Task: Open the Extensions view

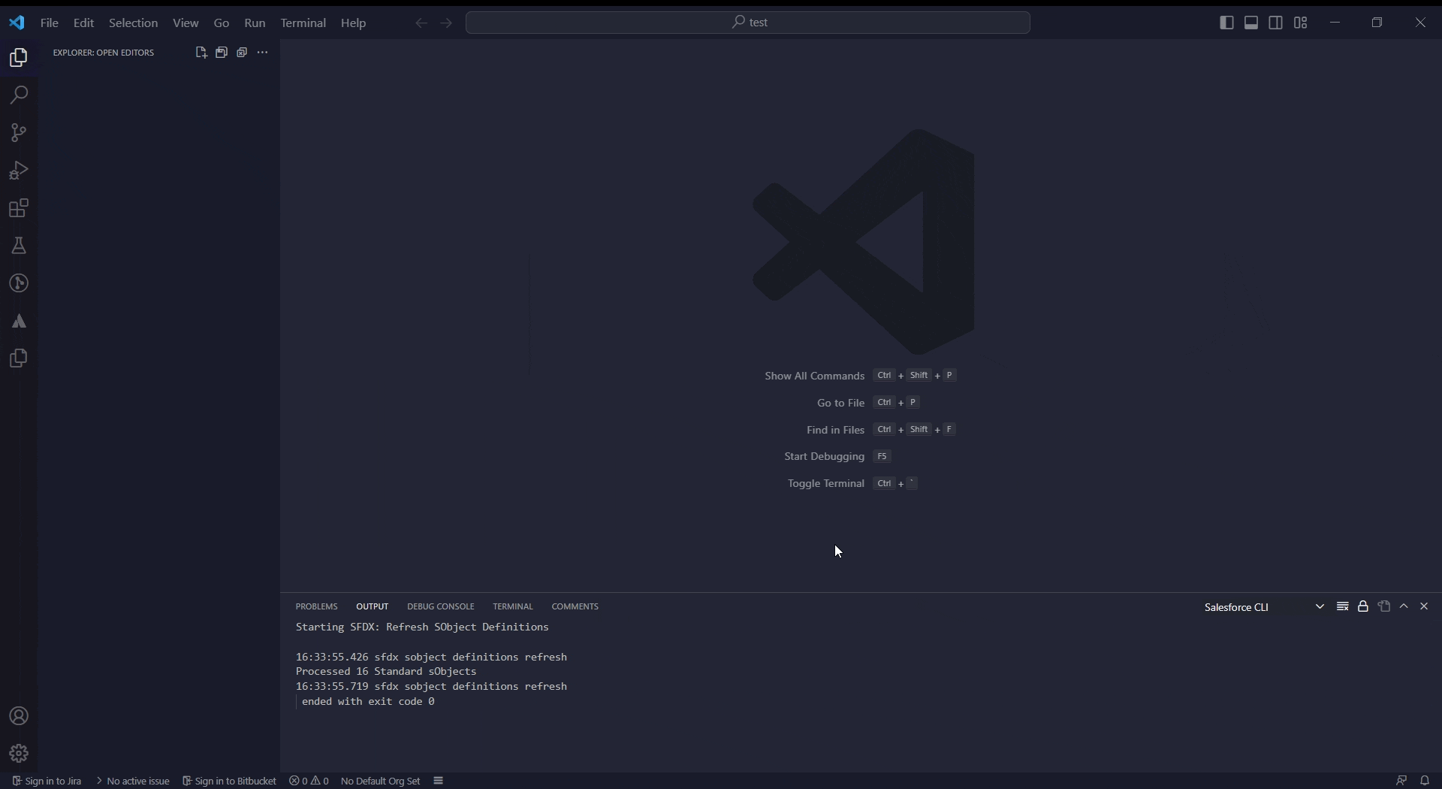Action: (18, 208)
